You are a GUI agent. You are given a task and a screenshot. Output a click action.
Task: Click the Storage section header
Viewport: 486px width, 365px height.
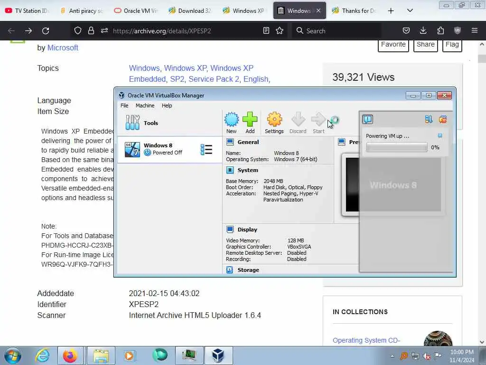(248, 270)
